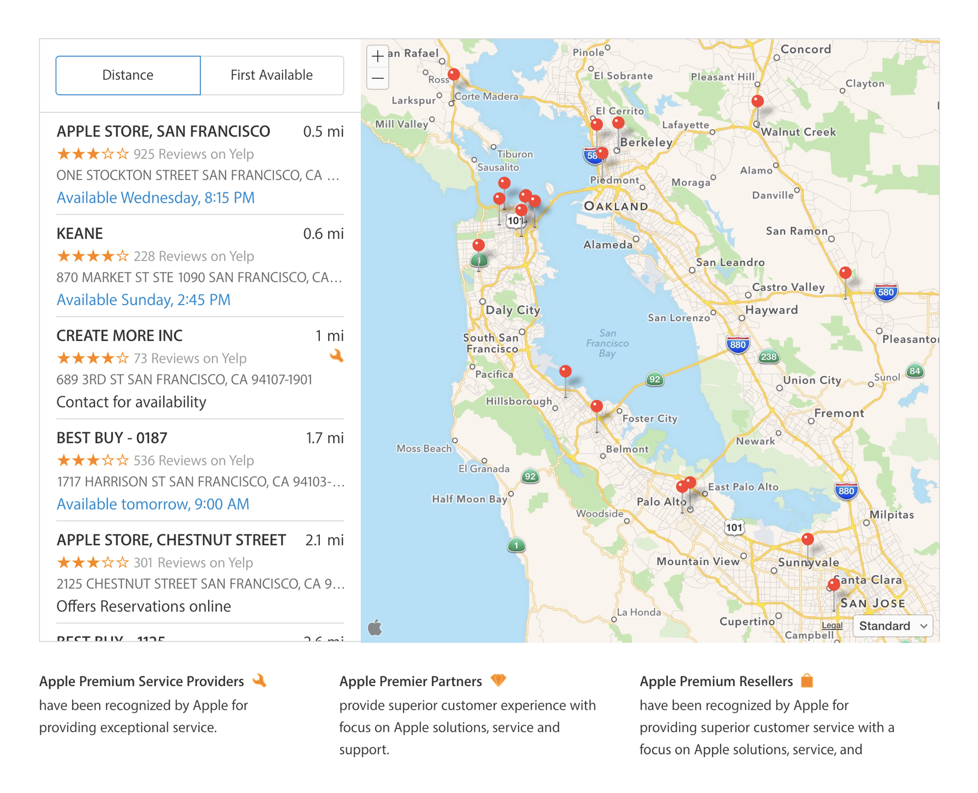
Task: Click the map pin near Castro Valley
Action: click(845, 273)
